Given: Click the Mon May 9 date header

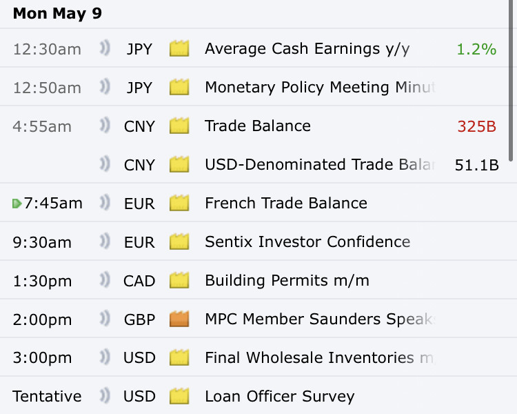Looking at the screenshot, I should pos(57,14).
